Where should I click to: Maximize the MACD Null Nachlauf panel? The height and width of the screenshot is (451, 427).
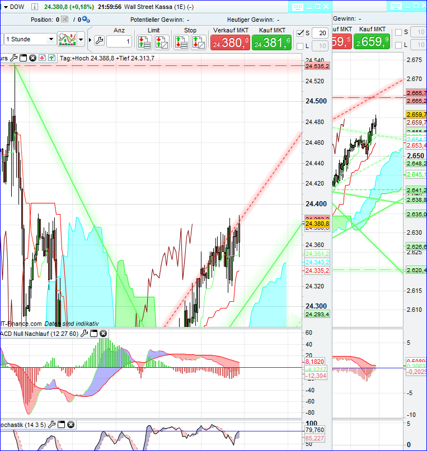tap(93, 334)
